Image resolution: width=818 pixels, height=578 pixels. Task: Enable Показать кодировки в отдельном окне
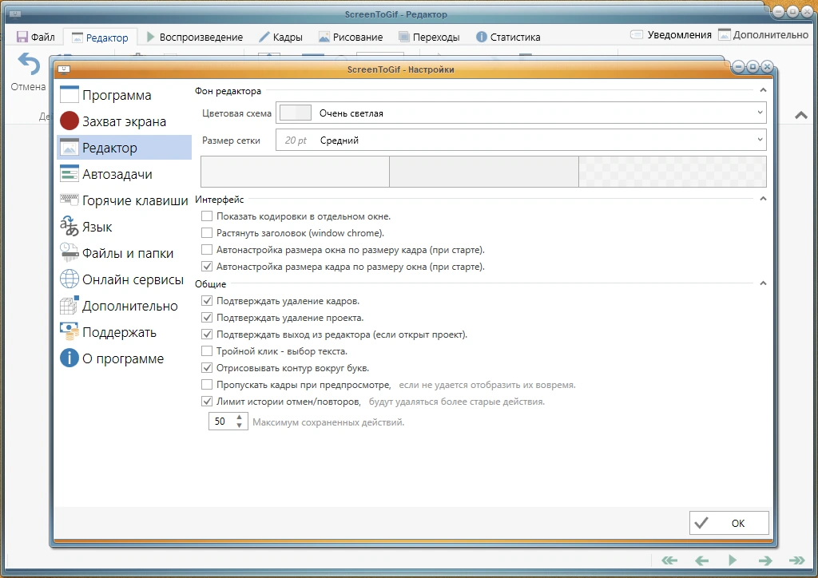(x=207, y=216)
